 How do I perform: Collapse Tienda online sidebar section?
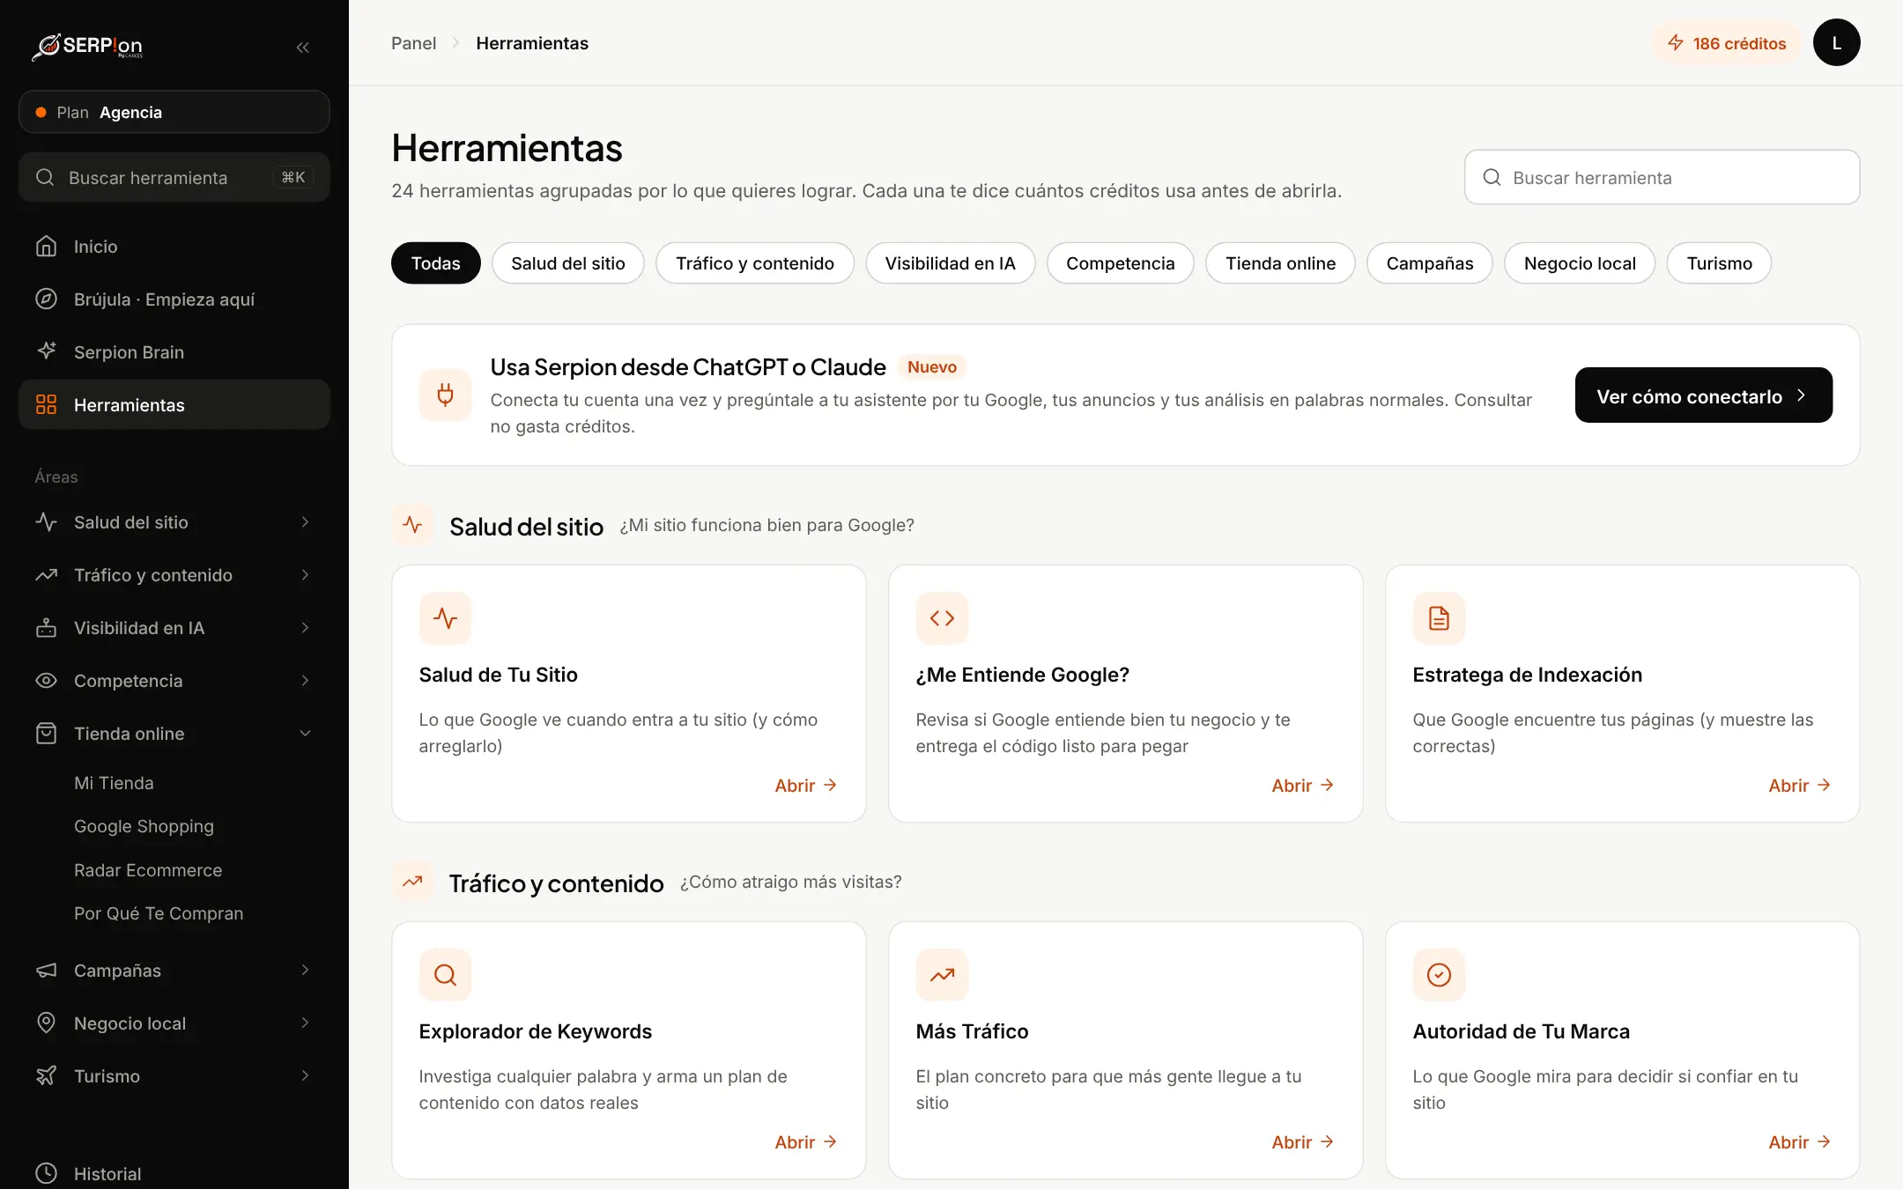click(174, 734)
